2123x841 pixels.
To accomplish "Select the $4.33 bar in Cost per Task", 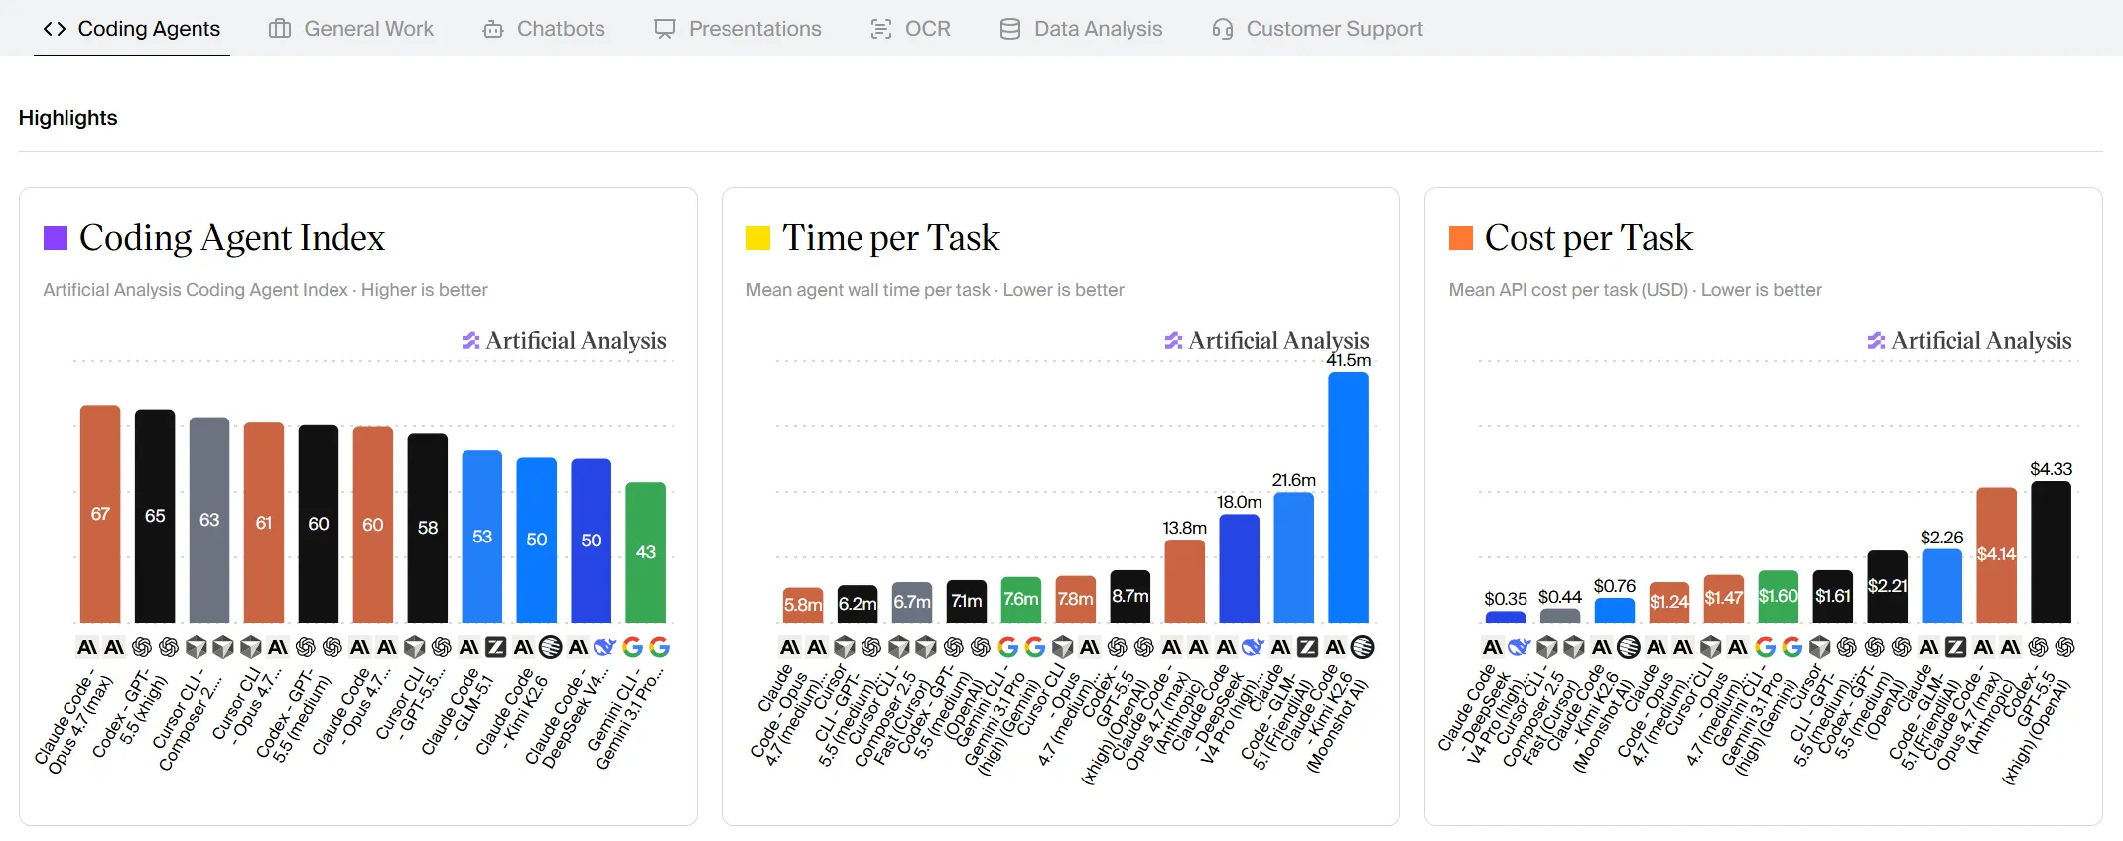I will [x=2052, y=551].
